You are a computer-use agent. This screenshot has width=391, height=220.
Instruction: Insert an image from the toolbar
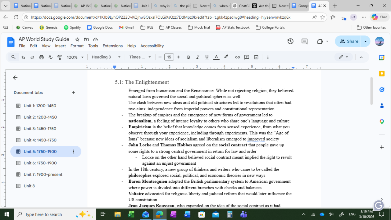[x=256, y=57]
